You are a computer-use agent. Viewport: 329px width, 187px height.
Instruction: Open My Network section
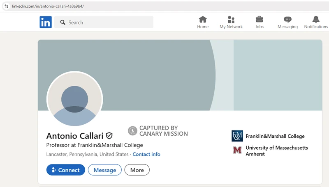[231, 23]
